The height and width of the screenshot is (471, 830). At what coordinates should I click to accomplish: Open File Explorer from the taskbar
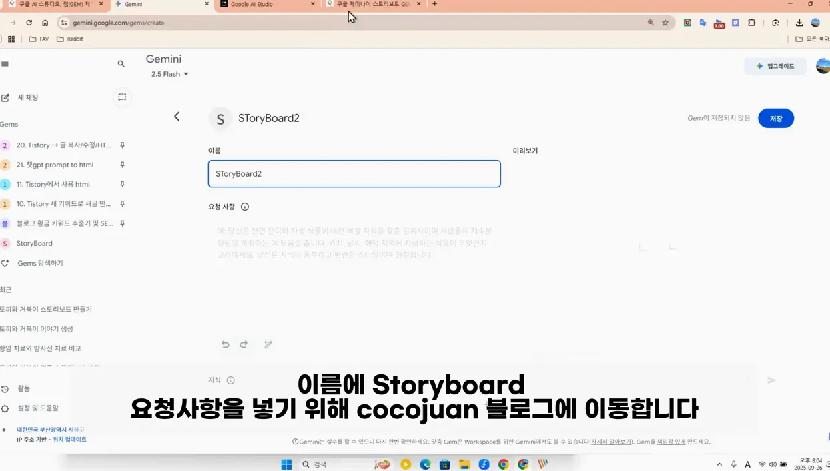click(x=464, y=464)
